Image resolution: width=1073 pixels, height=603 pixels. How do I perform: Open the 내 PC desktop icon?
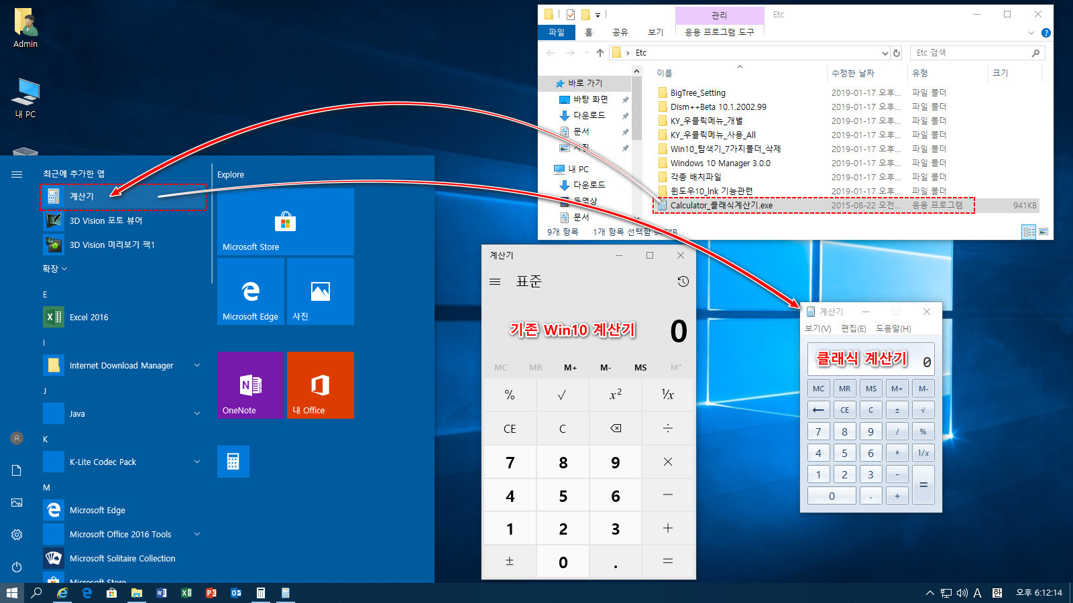pos(26,98)
